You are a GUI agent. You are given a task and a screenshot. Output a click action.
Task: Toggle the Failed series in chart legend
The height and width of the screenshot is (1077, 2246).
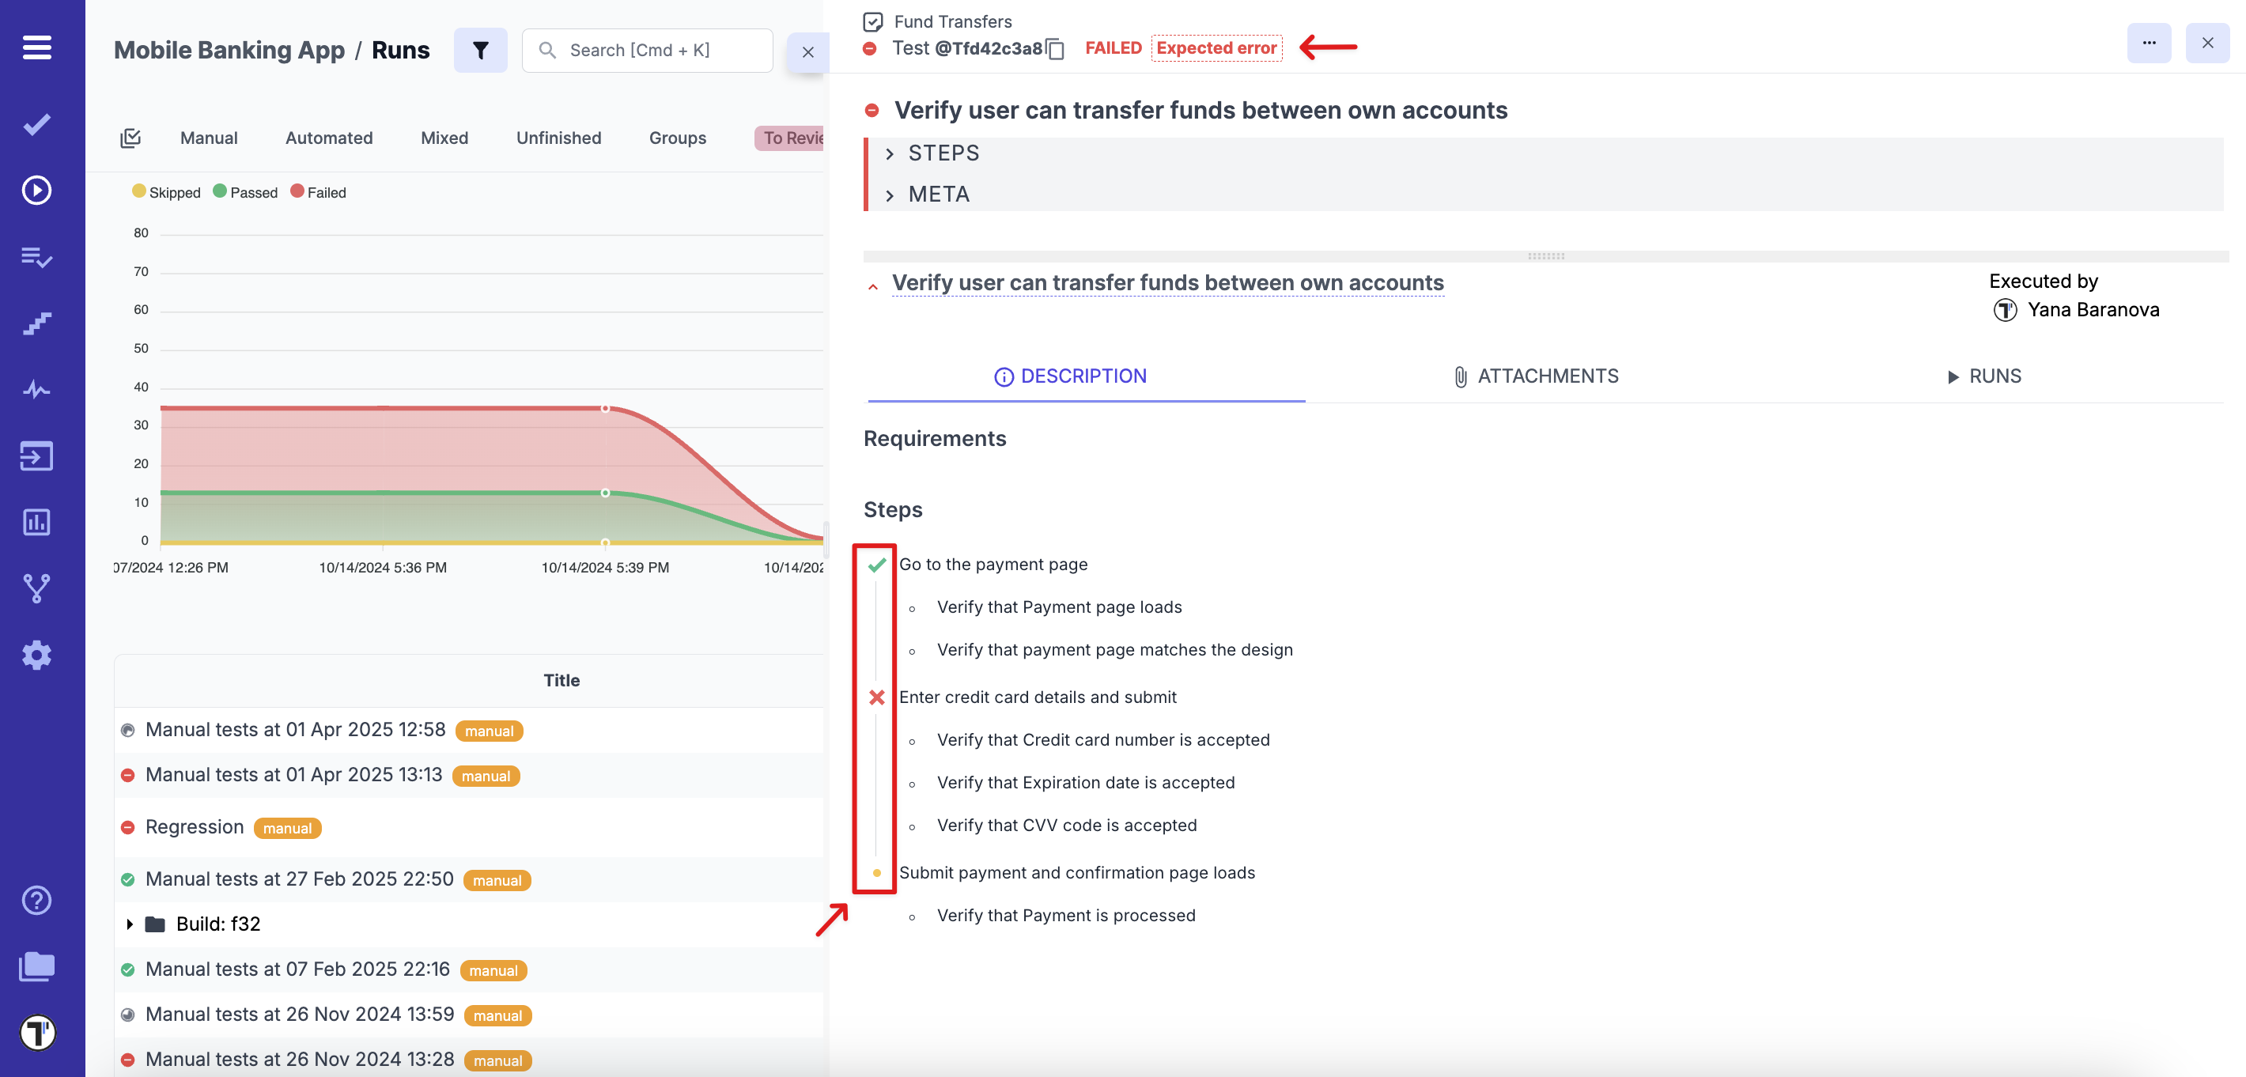pyautogui.click(x=320, y=193)
